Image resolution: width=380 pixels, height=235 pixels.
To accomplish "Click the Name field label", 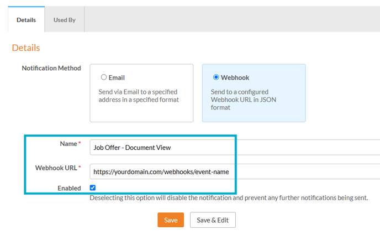I will coord(68,144).
